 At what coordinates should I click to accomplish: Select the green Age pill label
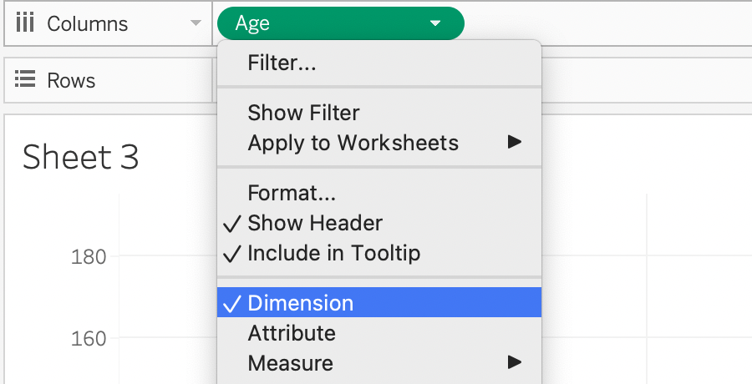(252, 23)
